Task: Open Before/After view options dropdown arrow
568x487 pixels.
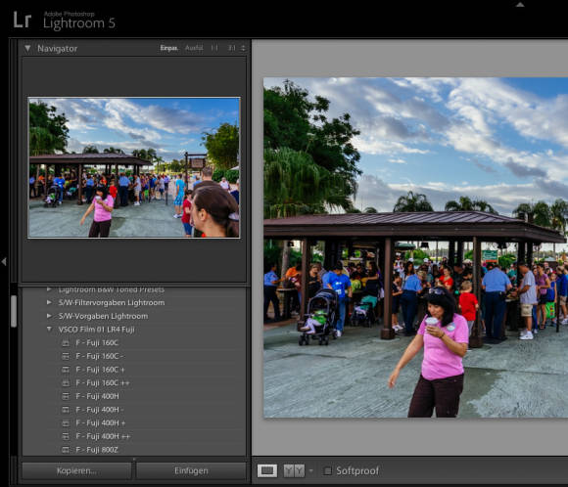Action: pos(310,470)
